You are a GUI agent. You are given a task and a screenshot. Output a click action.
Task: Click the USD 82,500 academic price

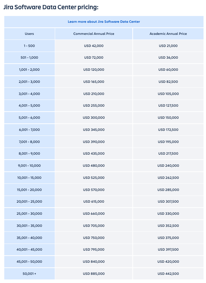coord(168,82)
